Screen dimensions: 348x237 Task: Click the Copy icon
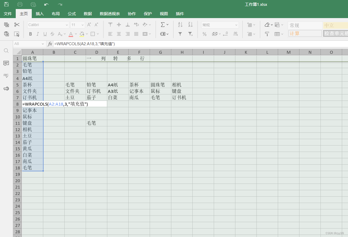point(7,25)
